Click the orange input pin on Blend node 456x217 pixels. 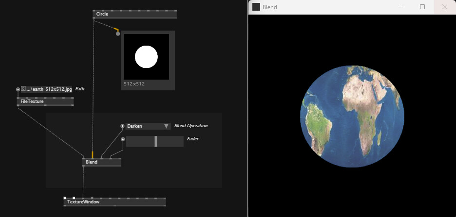pos(93,154)
